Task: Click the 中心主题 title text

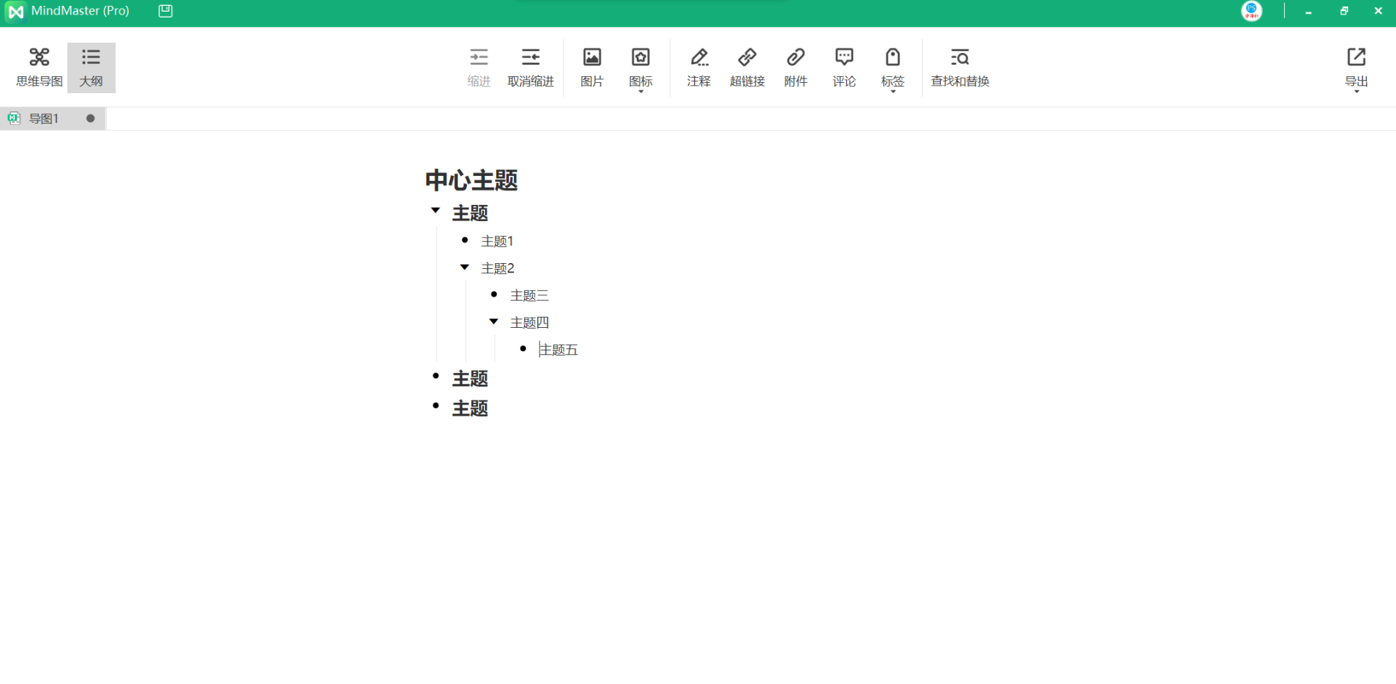Action: coord(471,180)
